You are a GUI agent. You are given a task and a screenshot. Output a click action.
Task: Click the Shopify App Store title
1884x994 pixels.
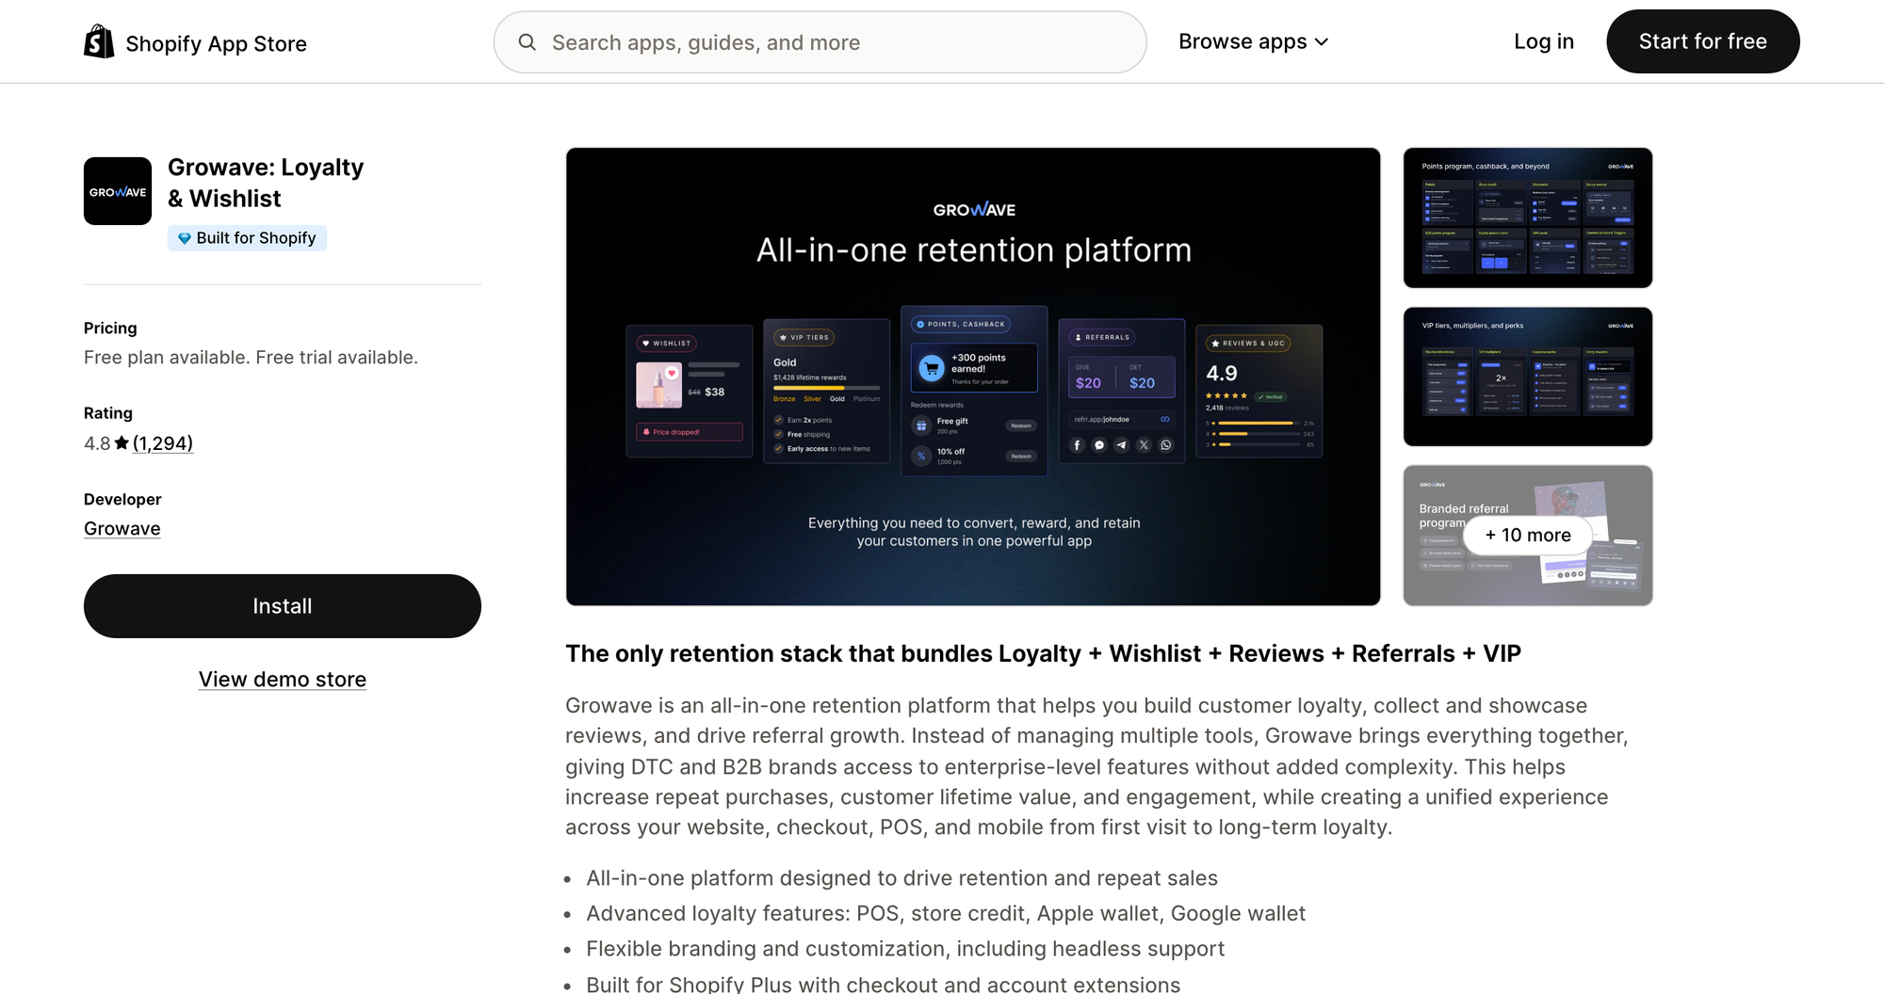[216, 43]
